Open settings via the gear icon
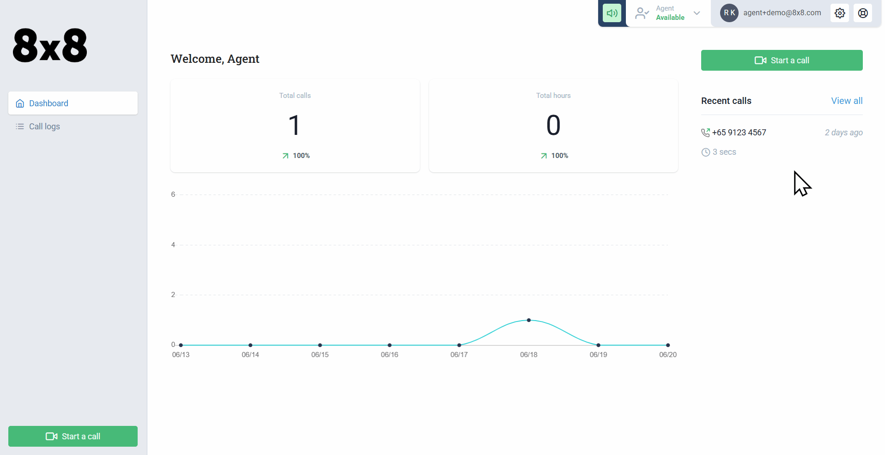885x455 pixels. [x=840, y=13]
